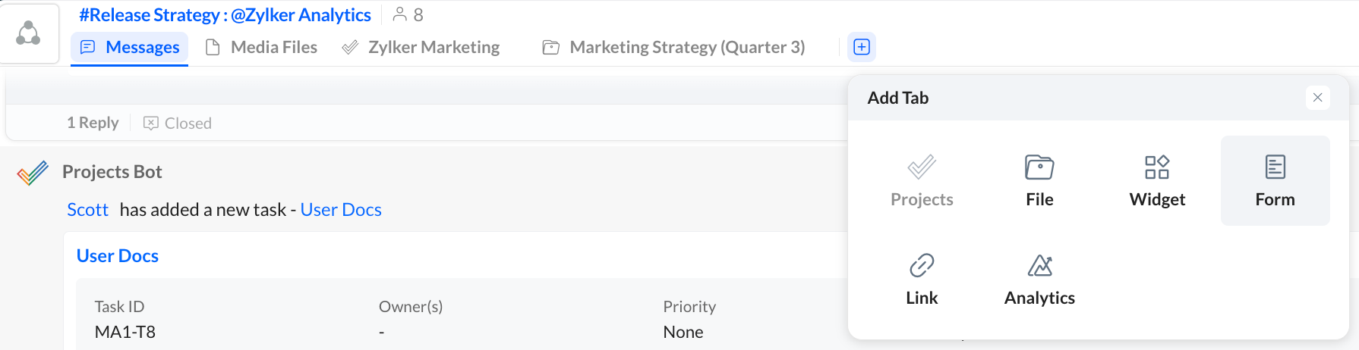Viewport: 1359px width, 350px height.
Task: Choose the File tab type
Action: point(1039,180)
